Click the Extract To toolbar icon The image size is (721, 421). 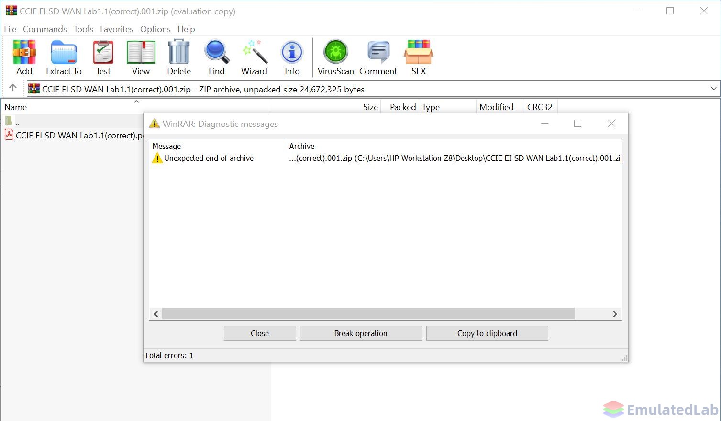coord(64,52)
